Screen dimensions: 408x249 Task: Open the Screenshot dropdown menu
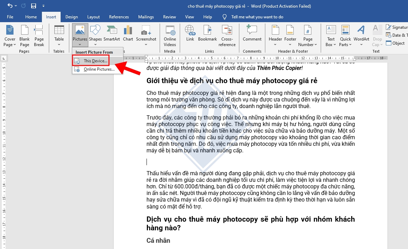[146, 36]
